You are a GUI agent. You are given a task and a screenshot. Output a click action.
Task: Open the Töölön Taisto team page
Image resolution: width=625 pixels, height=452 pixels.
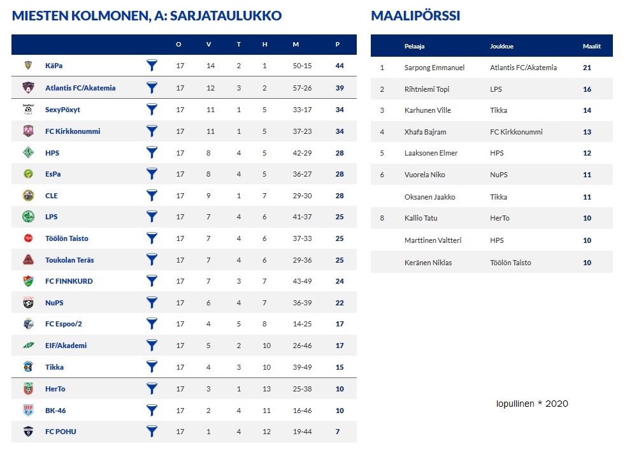tap(67, 238)
